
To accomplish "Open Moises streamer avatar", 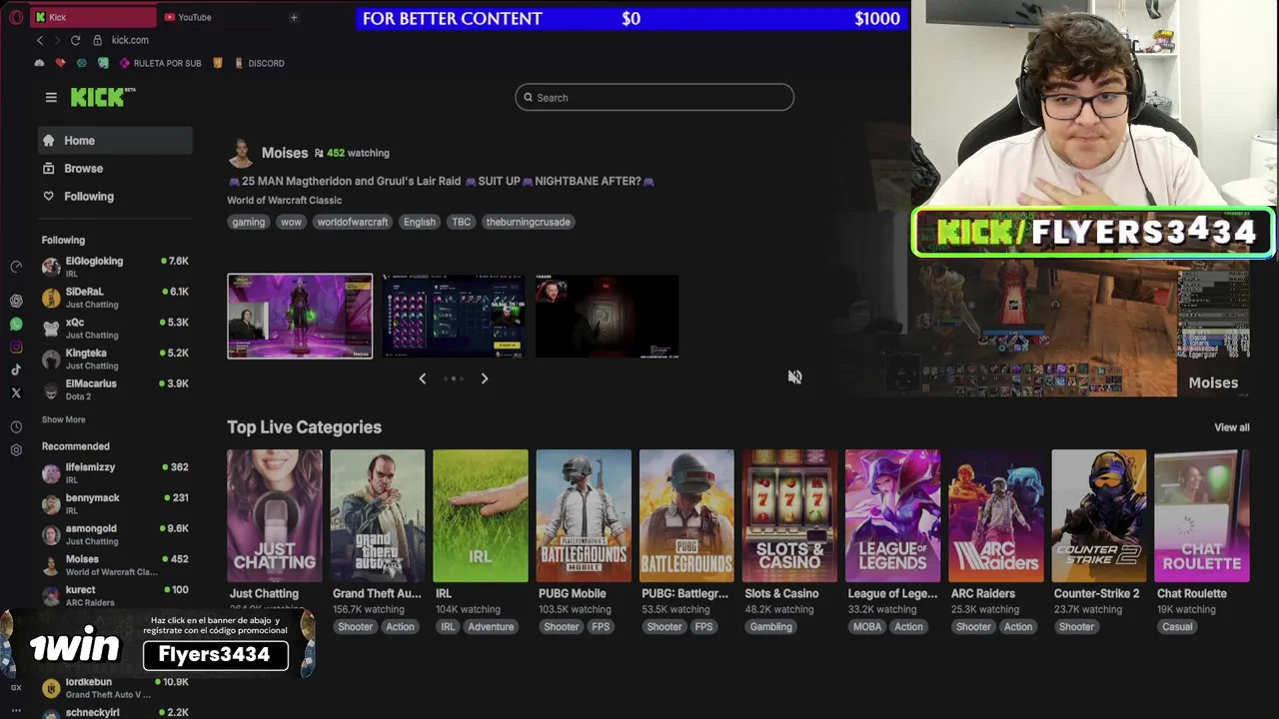I will click(x=241, y=154).
